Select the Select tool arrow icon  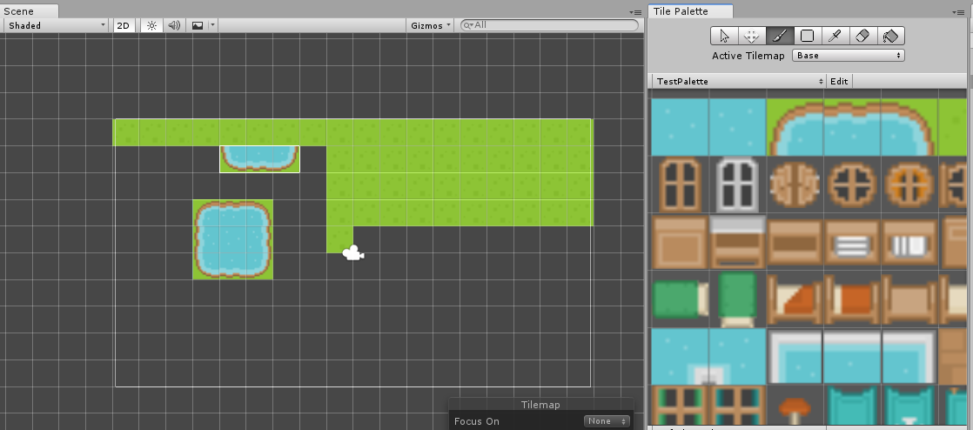[x=724, y=36]
